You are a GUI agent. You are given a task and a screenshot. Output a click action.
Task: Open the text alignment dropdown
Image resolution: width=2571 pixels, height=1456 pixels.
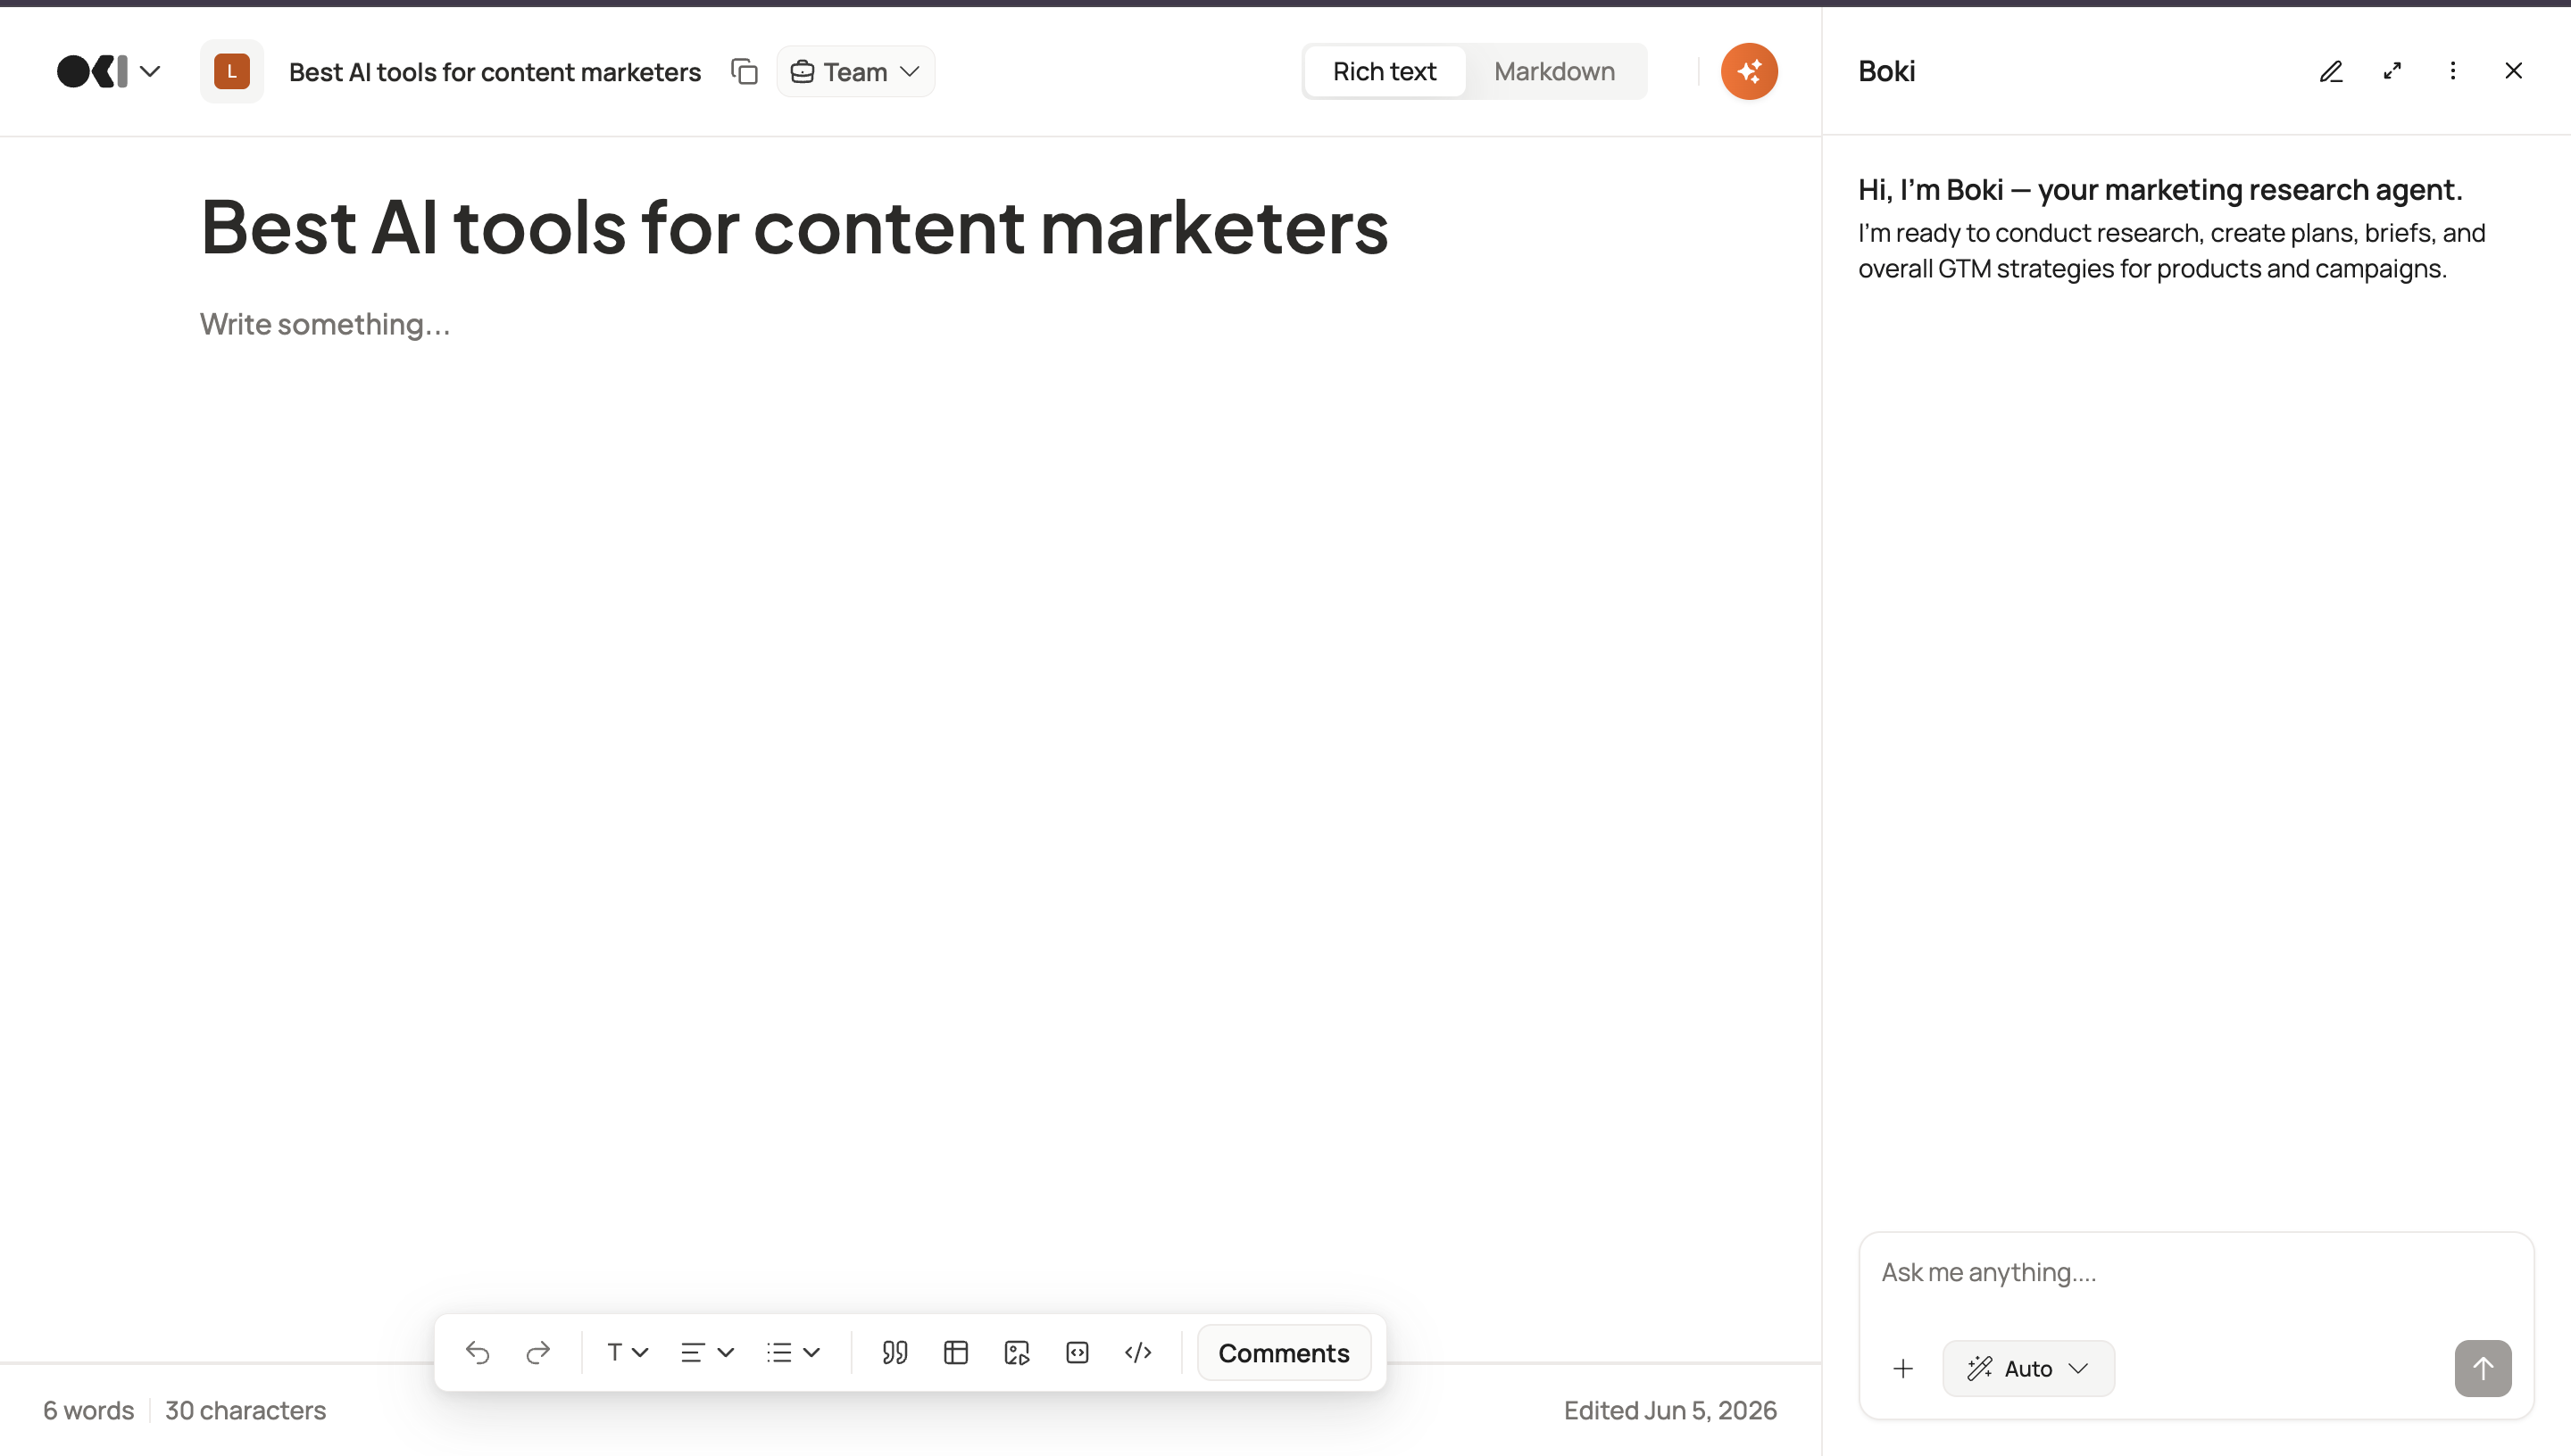coord(707,1352)
